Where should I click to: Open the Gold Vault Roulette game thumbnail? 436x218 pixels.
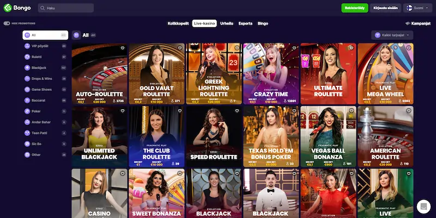[156, 74]
